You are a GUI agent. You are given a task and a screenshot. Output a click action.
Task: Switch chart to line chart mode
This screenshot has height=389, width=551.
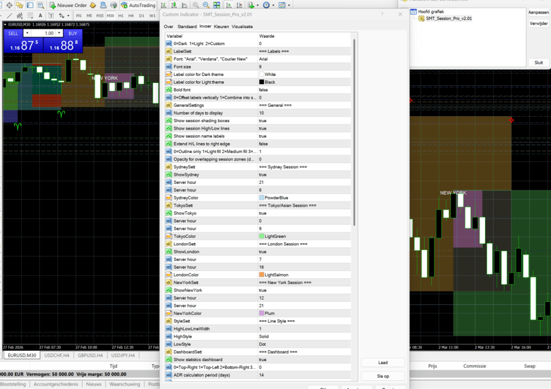point(185,5)
